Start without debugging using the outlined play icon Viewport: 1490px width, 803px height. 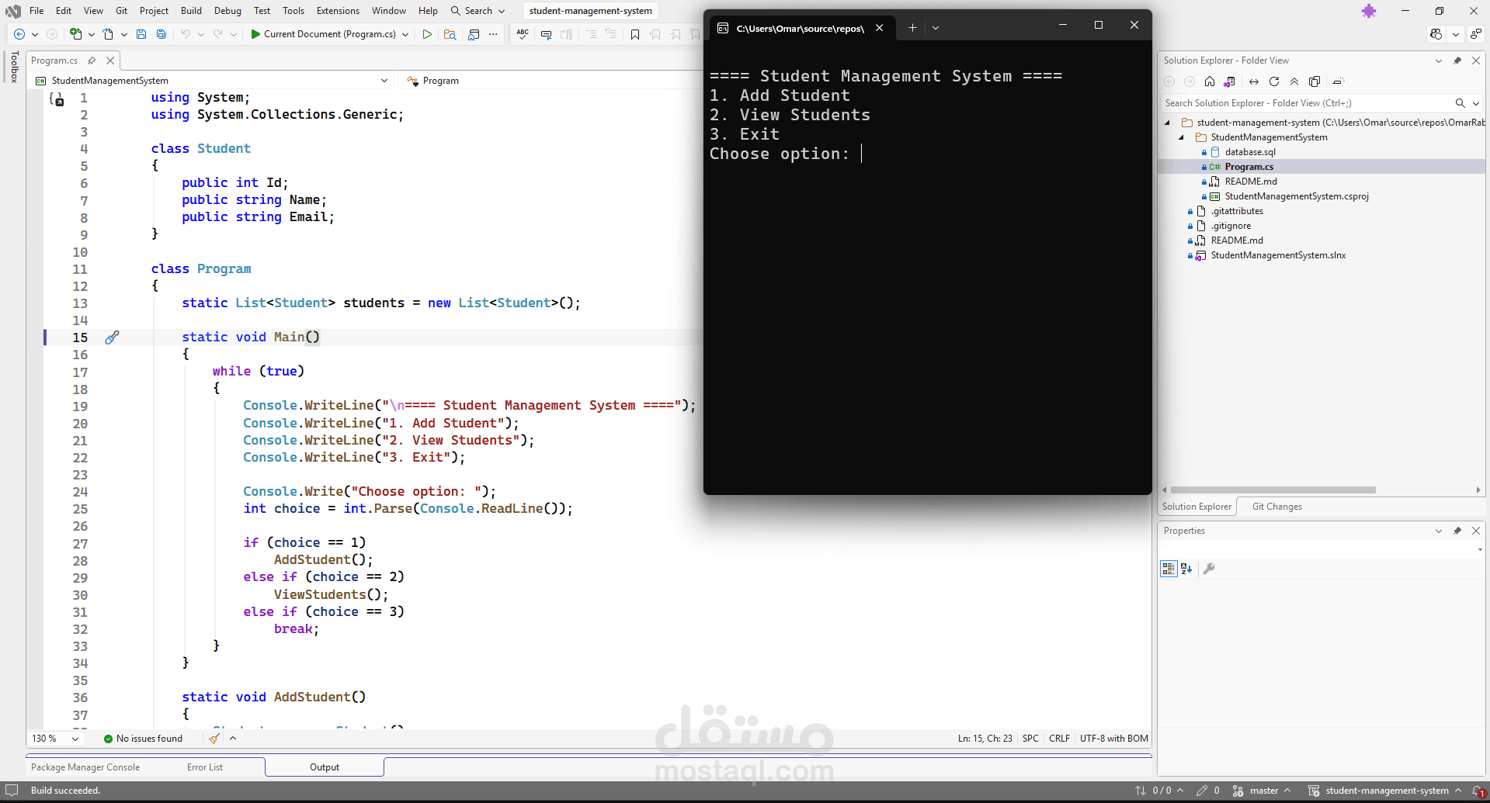427,34
